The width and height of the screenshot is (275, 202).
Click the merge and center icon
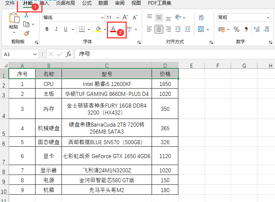[x=201, y=29]
